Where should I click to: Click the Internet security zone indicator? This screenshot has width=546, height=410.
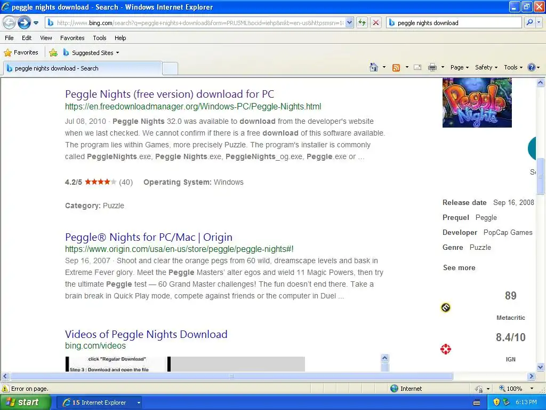click(406, 389)
